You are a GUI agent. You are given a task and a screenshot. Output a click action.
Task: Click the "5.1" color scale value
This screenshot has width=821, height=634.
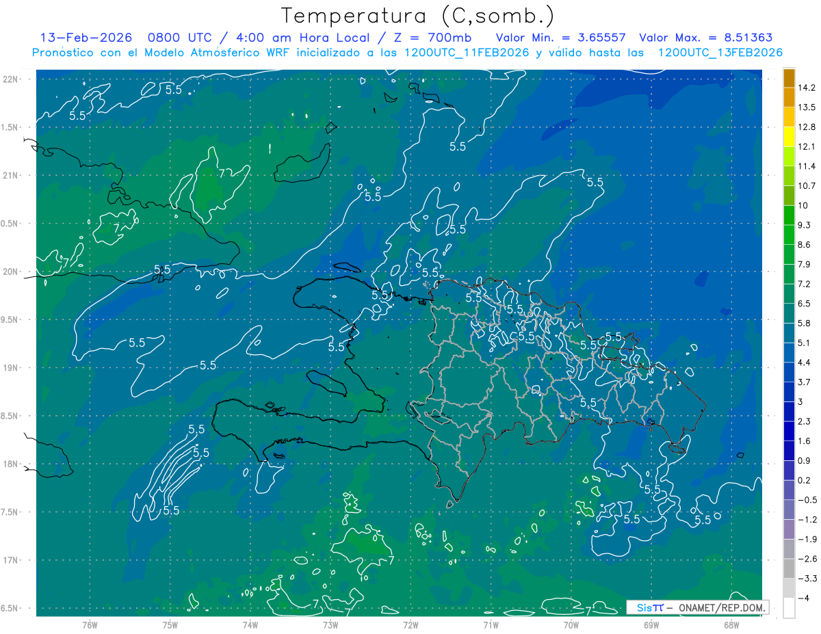pyautogui.click(x=805, y=343)
